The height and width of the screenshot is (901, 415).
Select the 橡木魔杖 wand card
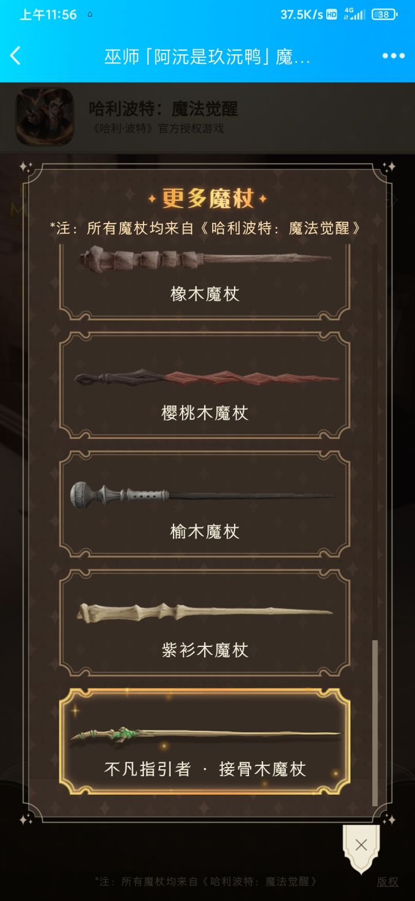[205, 282]
